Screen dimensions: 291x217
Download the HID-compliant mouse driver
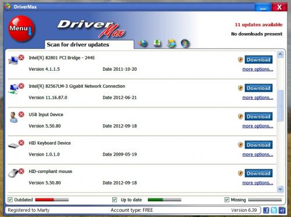pos(258,173)
